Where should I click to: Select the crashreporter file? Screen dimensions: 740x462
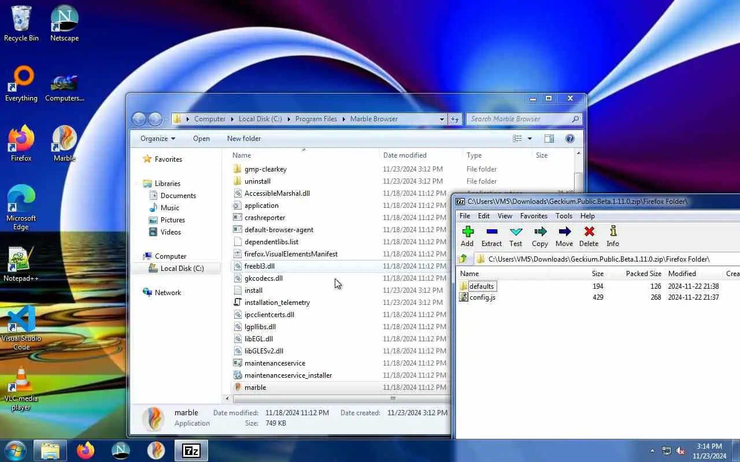point(265,218)
